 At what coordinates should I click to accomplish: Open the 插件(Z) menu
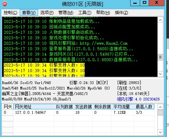[x=121, y=13]
